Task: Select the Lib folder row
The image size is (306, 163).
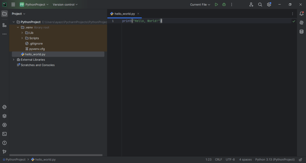Action: coord(58,33)
